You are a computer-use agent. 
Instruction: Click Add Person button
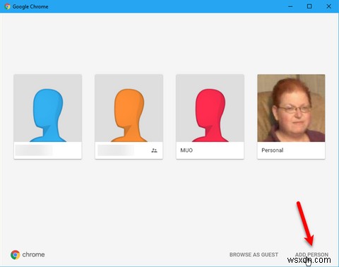[311, 255]
